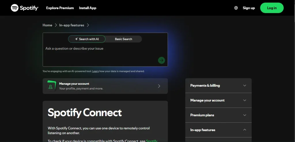This screenshot has height=142, width=295.
Task: Click the Spotify Connect heading
Action: click(85, 113)
